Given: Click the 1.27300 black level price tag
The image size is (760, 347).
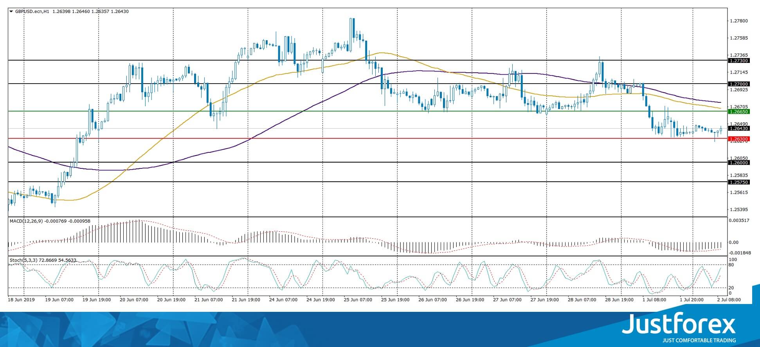Looking at the screenshot, I should (738, 61).
